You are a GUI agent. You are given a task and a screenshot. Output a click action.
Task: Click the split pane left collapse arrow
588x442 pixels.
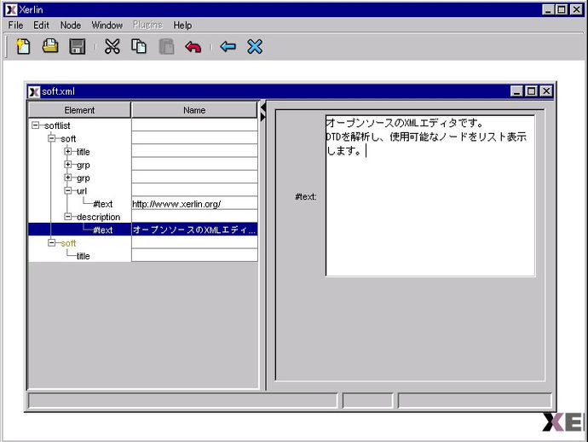[x=263, y=108]
